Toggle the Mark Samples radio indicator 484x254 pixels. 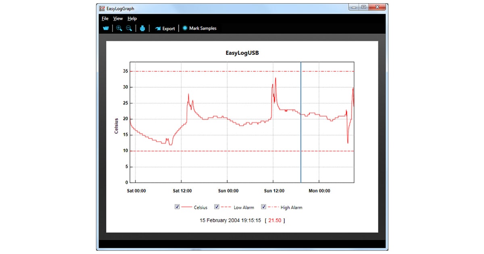185,28
